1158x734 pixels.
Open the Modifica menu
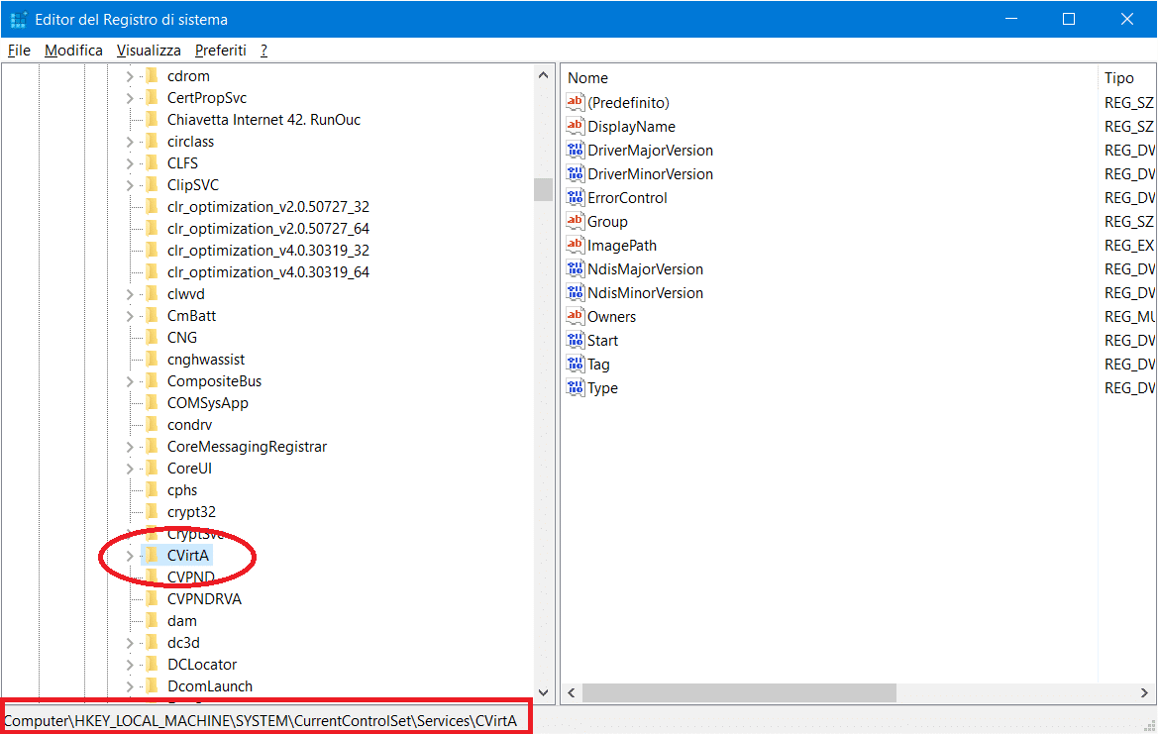[x=74, y=51]
